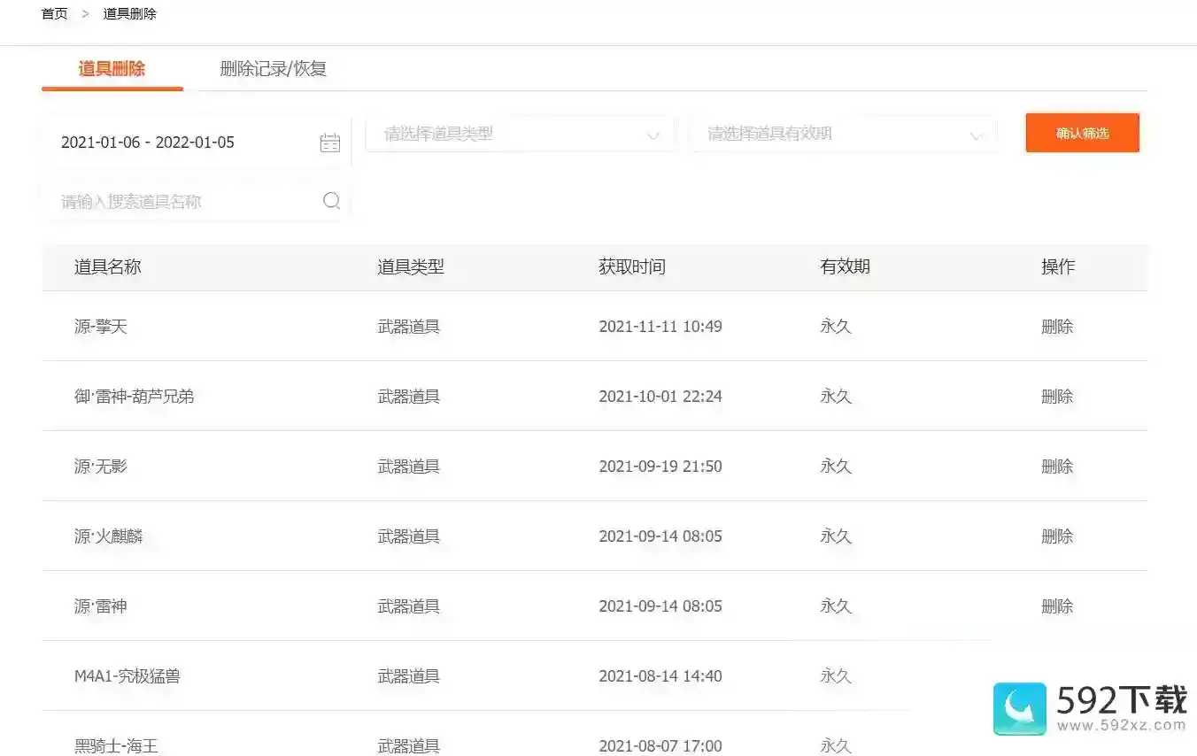The width and height of the screenshot is (1197, 756).
Task: Delete the 源·火麒麟 item
Action: (x=1057, y=536)
